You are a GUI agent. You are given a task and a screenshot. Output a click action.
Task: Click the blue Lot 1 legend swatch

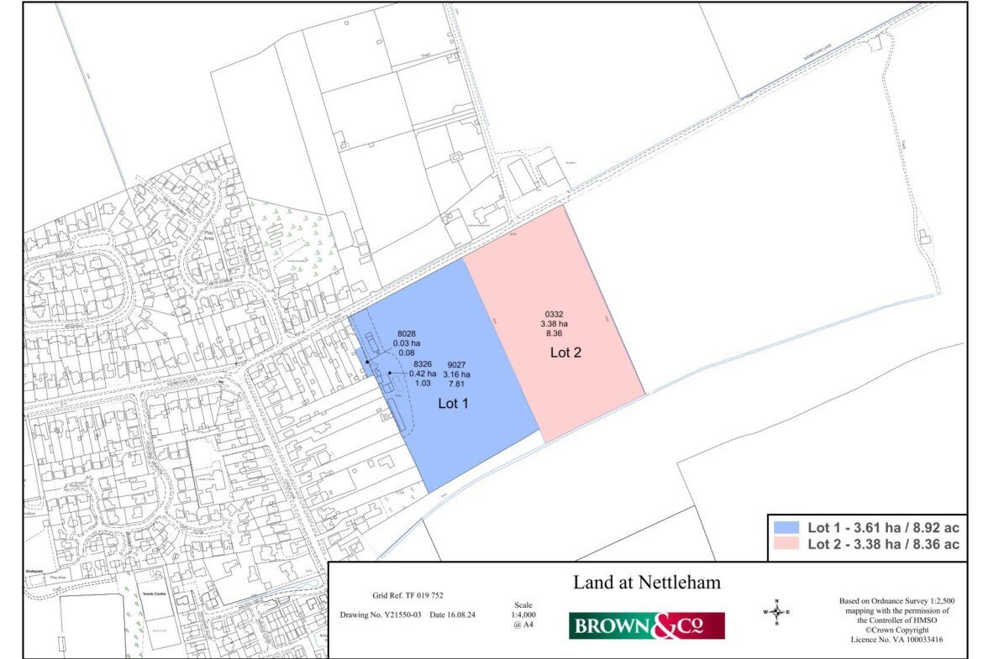pyautogui.click(x=786, y=528)
